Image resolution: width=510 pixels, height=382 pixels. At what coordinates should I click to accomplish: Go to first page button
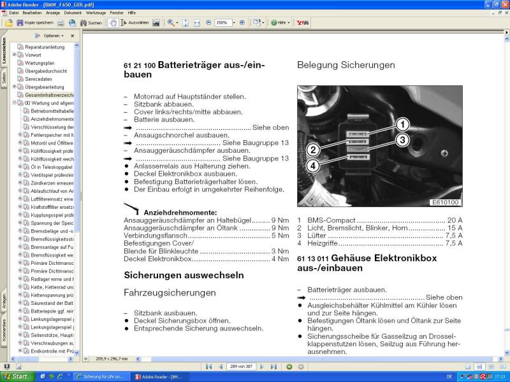tap(208, 367)
